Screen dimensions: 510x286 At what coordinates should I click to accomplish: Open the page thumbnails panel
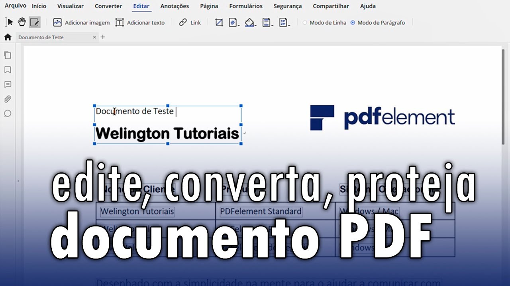(7, 55)
